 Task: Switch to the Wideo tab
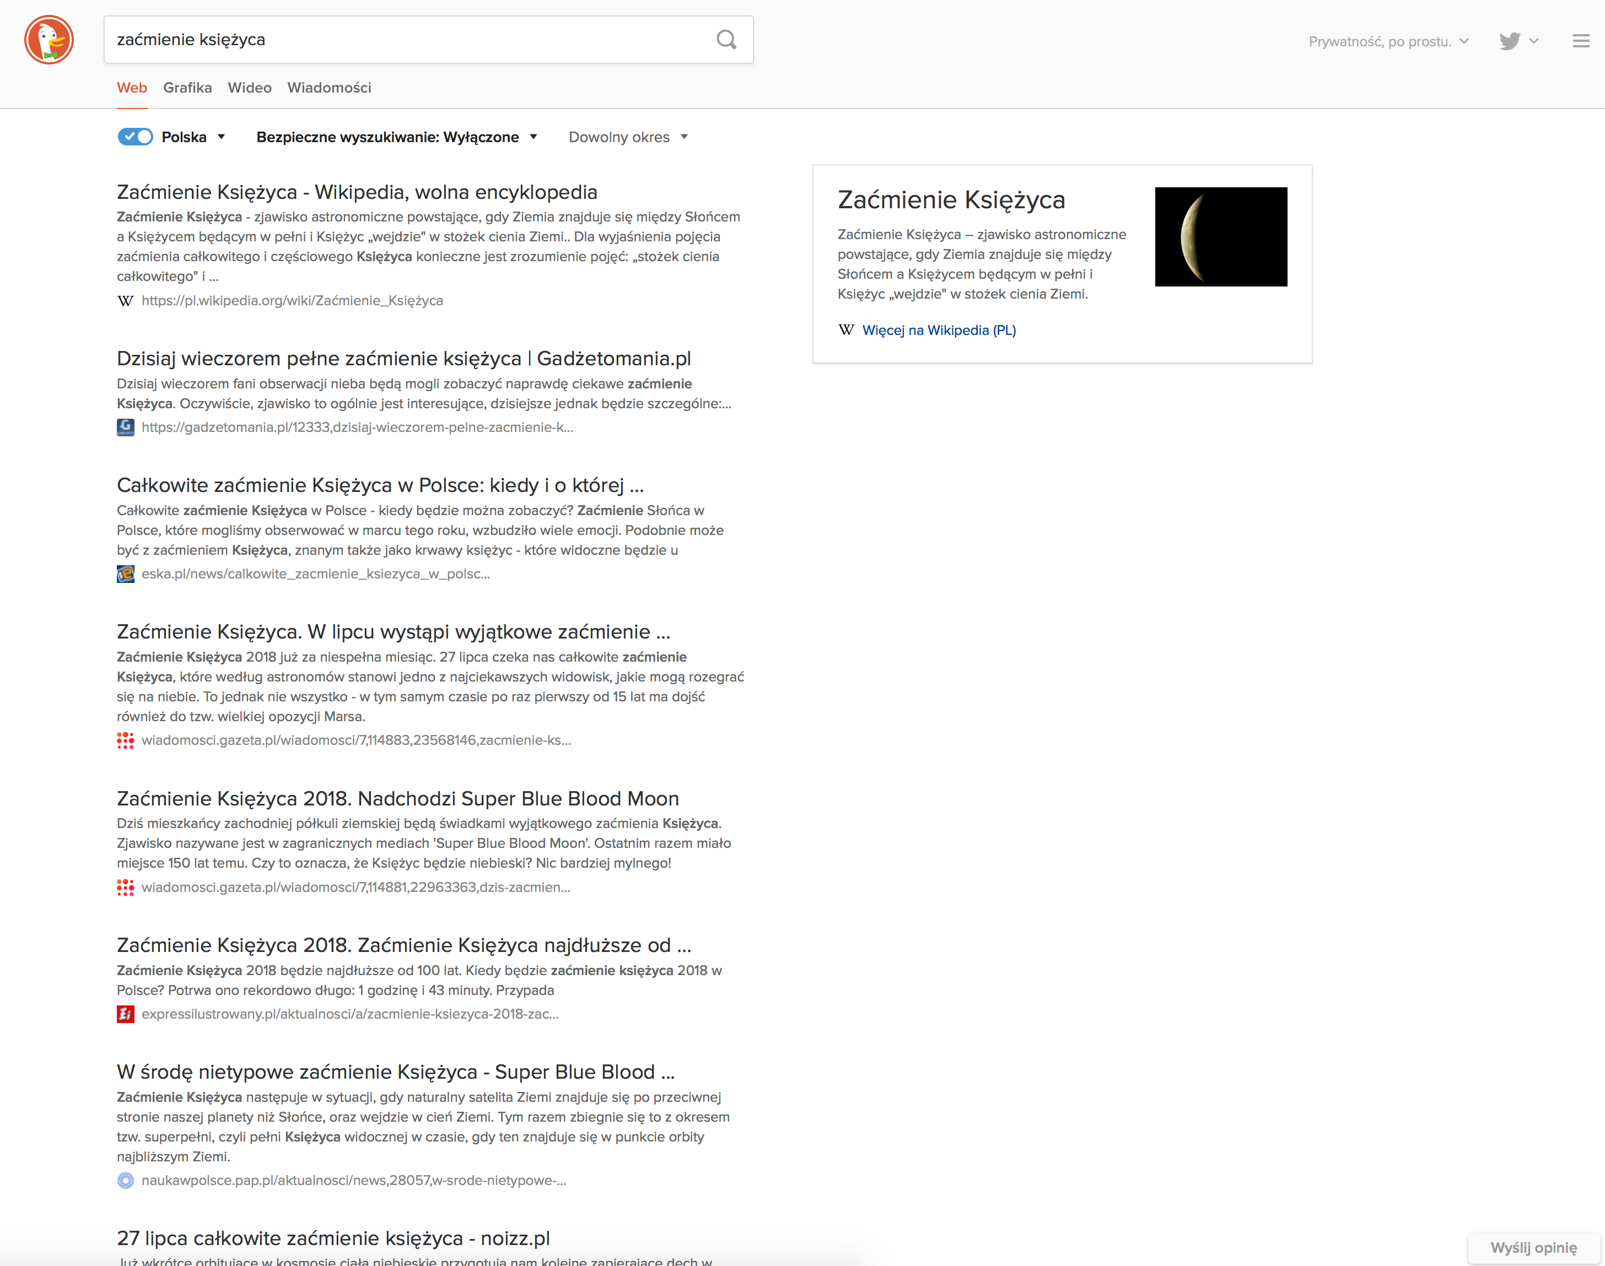click(x=250, y=88)
